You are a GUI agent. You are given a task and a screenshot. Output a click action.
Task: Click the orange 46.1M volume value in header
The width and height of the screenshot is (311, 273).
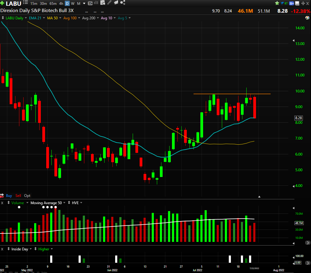(x=245, y=11)
